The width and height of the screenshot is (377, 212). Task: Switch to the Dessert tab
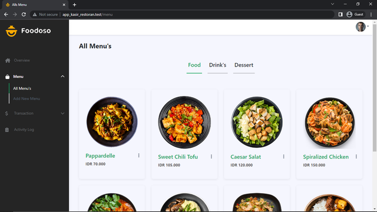(x=244, y=65)
